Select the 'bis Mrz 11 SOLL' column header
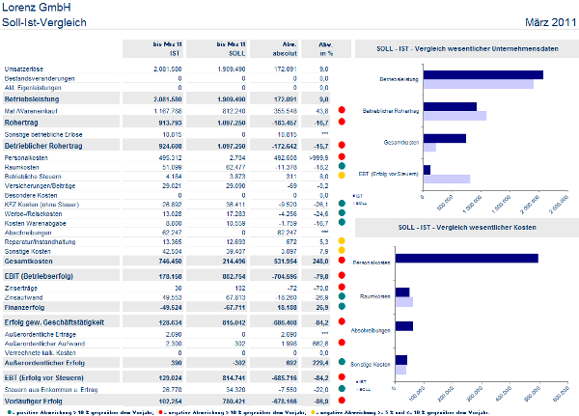The height and width of the screenshot is (416, 579). pos(217,49)
